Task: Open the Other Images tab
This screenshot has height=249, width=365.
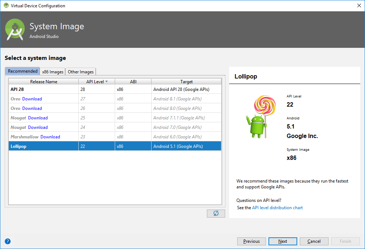Action: pyautogui.click(x=81, y=72)
